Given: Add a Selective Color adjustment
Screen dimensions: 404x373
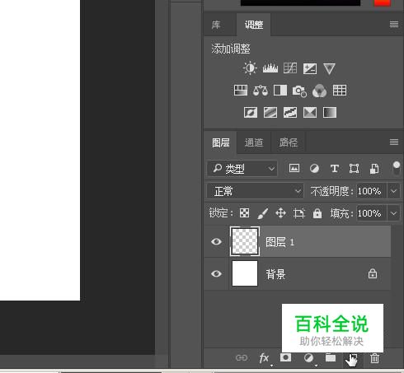Looking at the screenshot, I should click(x=310, y=113).
